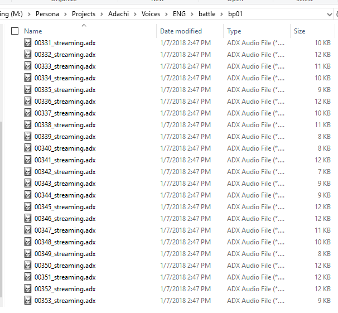Click the ADX icon for 00343_streaming.adx

tap(28, 184)
